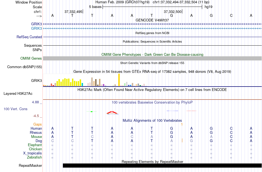Screen dimensions: 262x172
Task: Click the dark blue GRIK3 intron arrow line
Action: point(153,24)
